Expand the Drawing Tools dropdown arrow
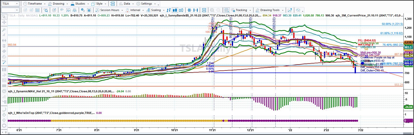This screenshot has height=135, width=414. point(283,10)
